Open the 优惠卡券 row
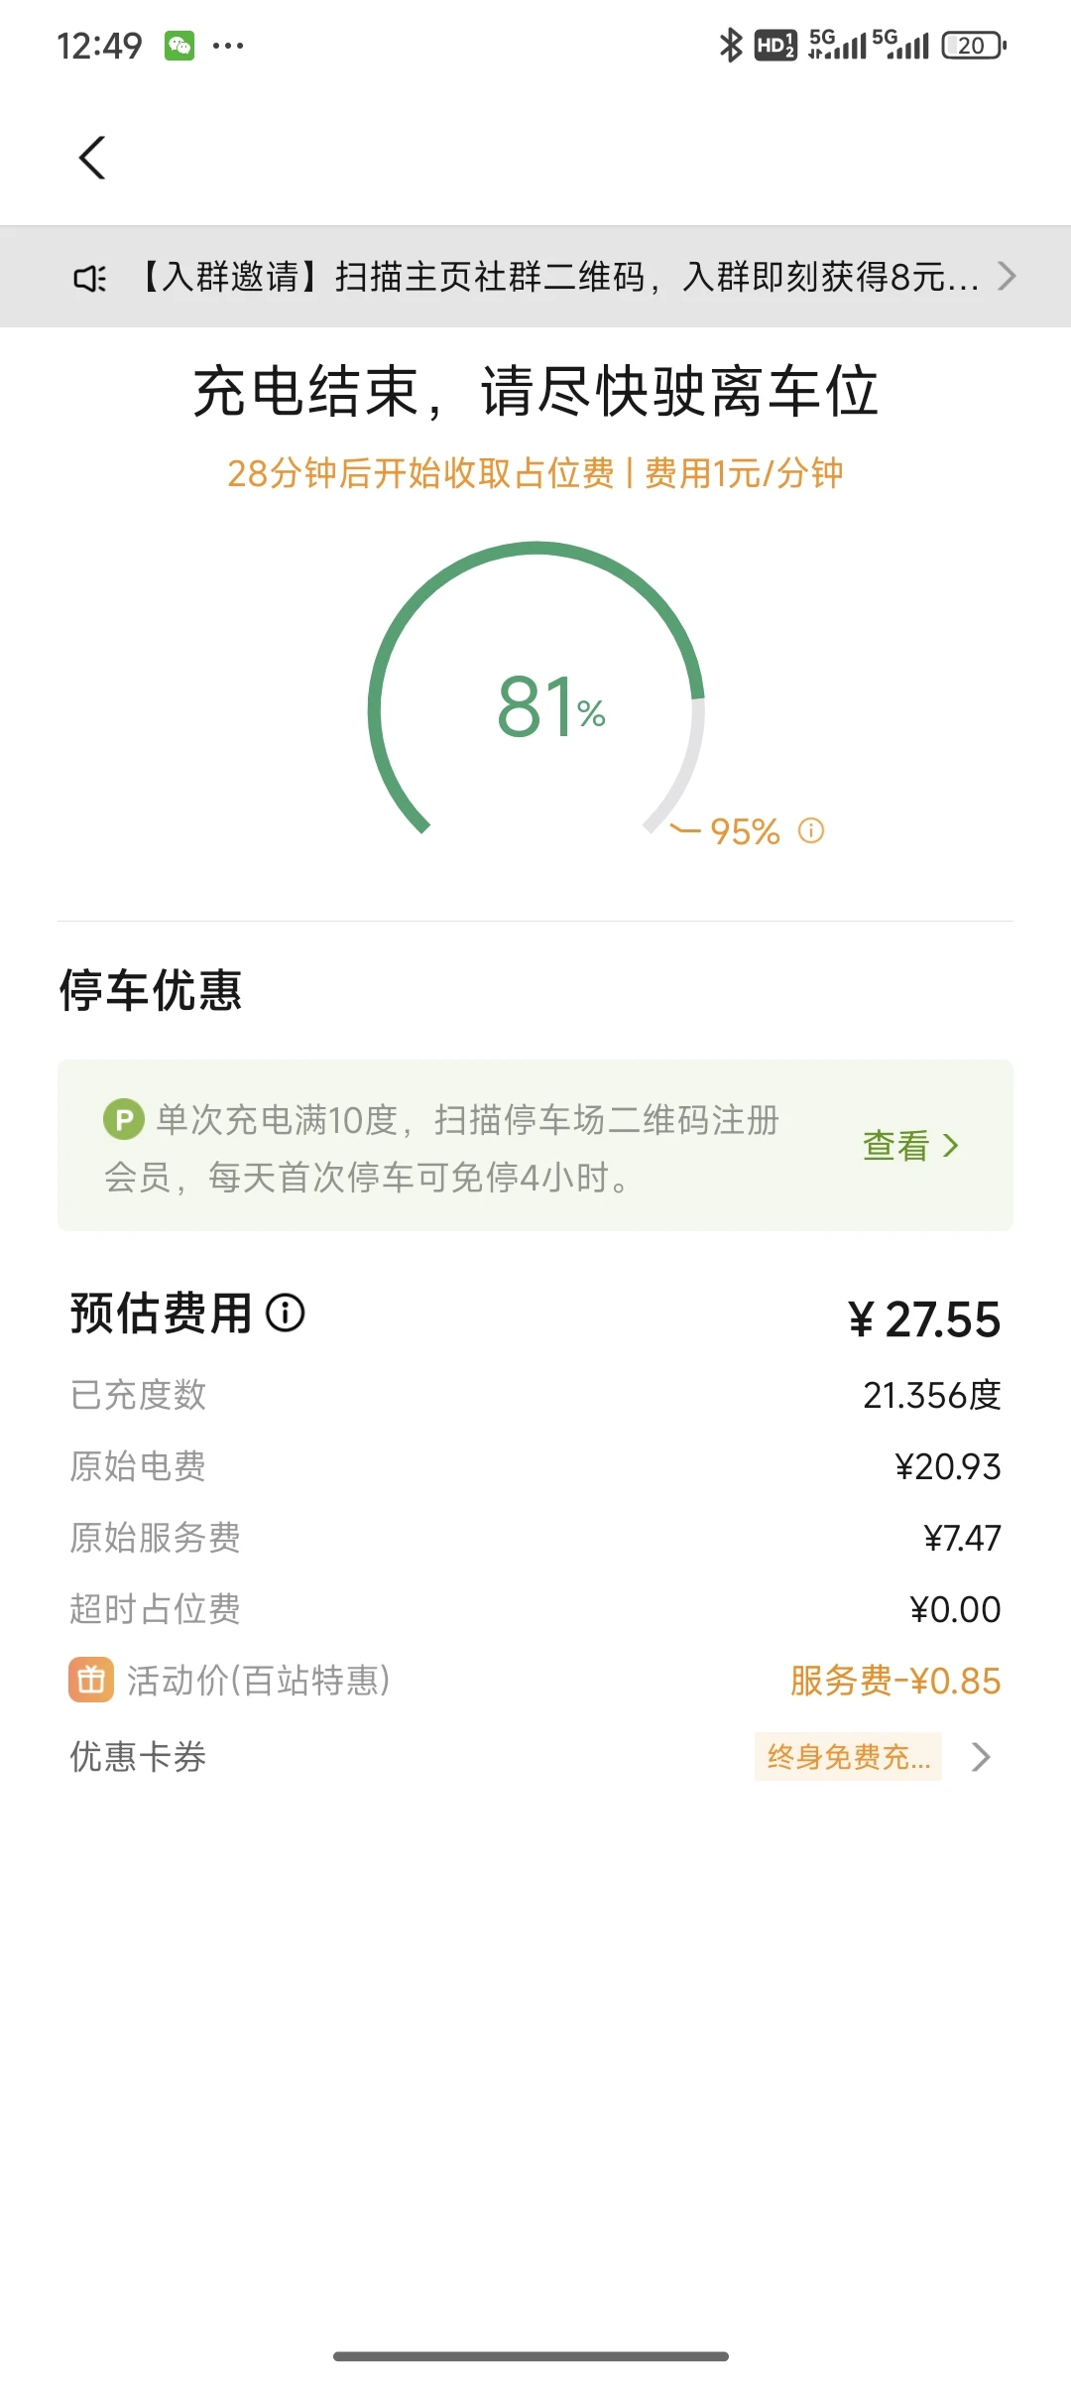 (x=535, y=1757)
